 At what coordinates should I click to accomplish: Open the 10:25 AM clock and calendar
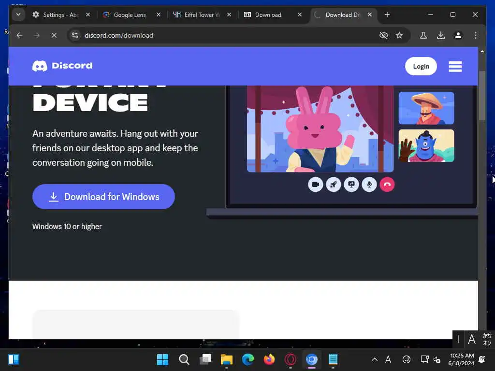click(x=461, y=359)
